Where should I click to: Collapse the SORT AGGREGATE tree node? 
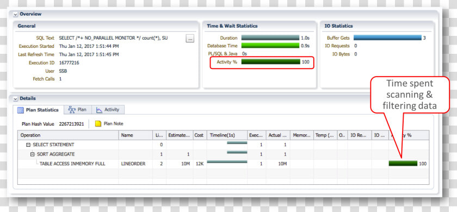(x=32, y=154)
